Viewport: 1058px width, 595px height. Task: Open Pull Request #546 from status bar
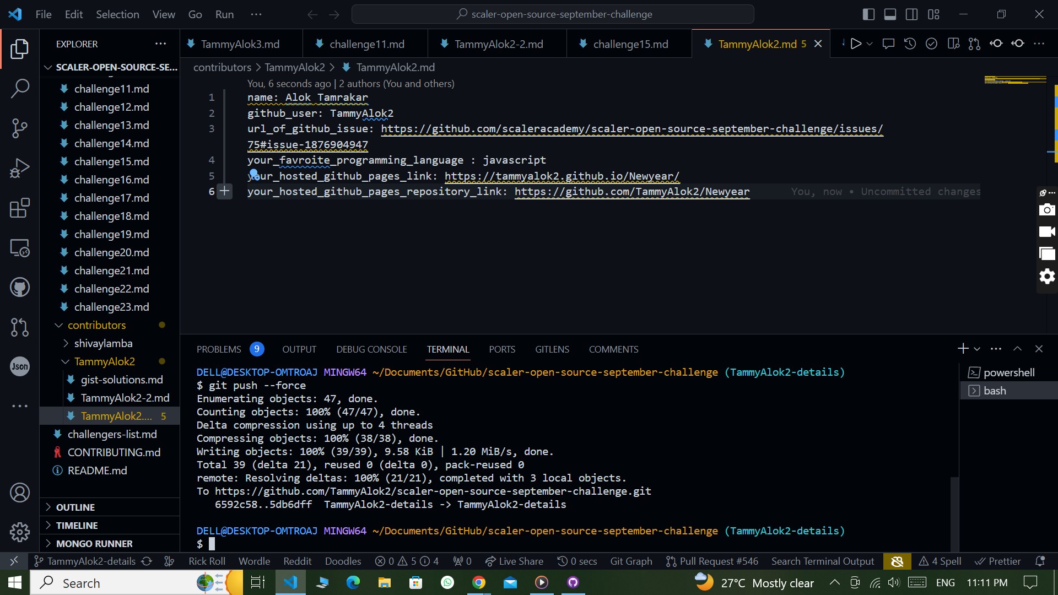(711, 561)
